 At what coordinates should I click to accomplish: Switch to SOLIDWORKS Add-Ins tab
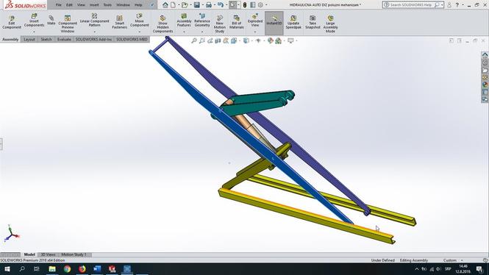pyautogui.click(x=93, y=39)
